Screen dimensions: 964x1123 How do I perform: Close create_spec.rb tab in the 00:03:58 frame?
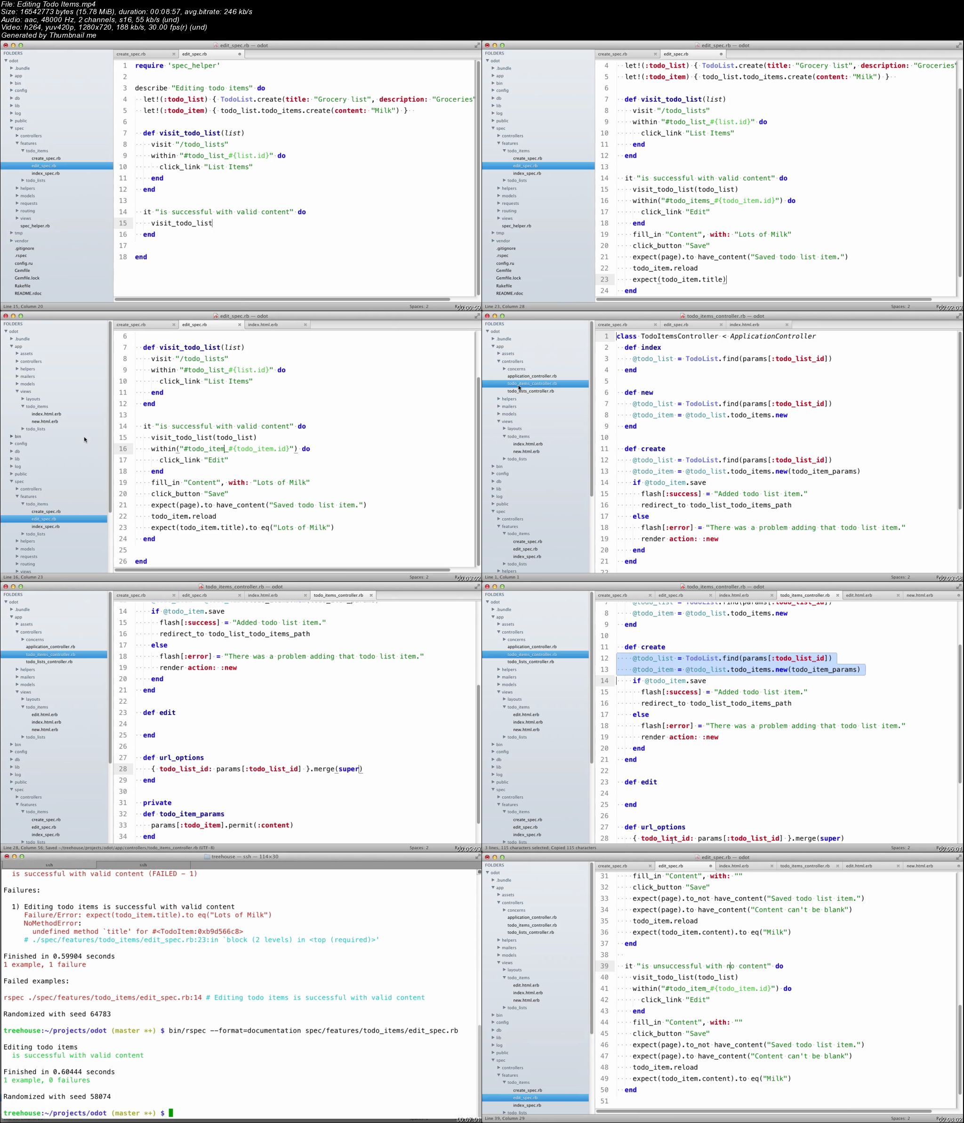click(655, 325)
